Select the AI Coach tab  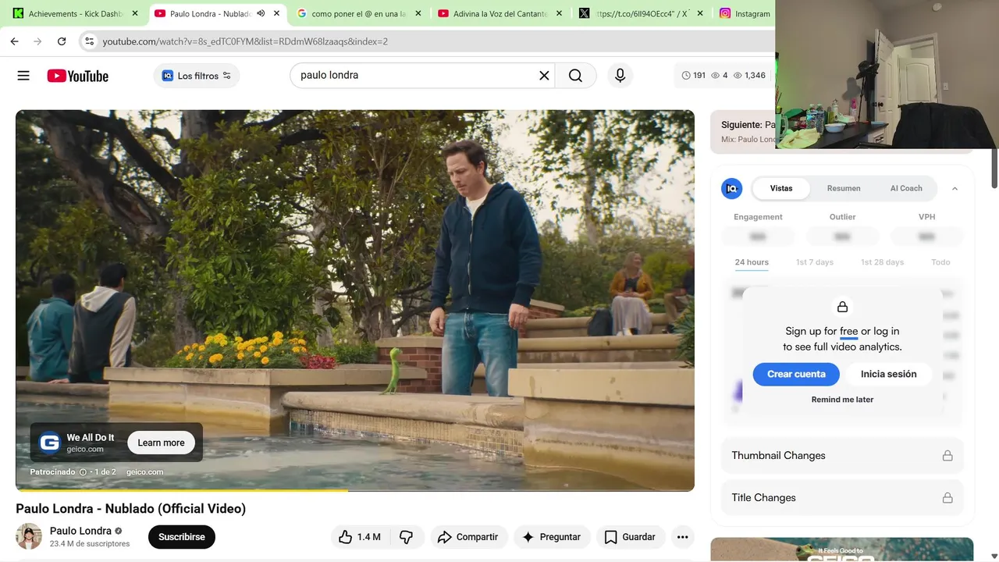[x=906, y=188]
